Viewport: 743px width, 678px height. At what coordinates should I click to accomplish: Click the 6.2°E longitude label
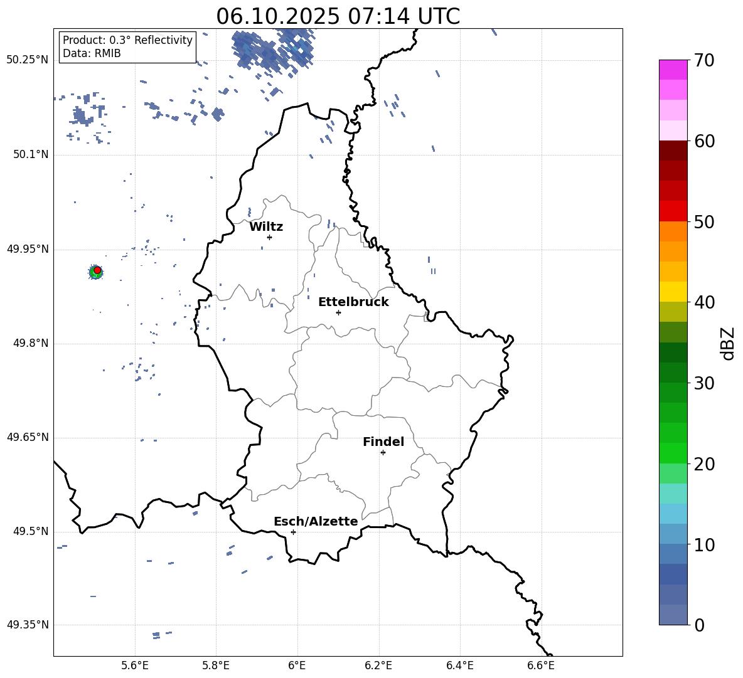[378, 665]
